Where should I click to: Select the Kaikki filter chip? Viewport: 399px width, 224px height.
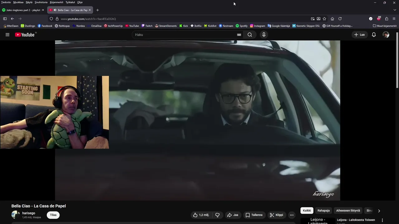(x=307, y=211)
